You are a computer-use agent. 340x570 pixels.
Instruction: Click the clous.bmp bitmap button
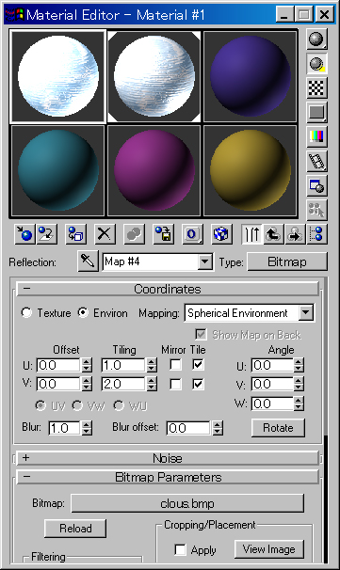[x=187, y=503]
